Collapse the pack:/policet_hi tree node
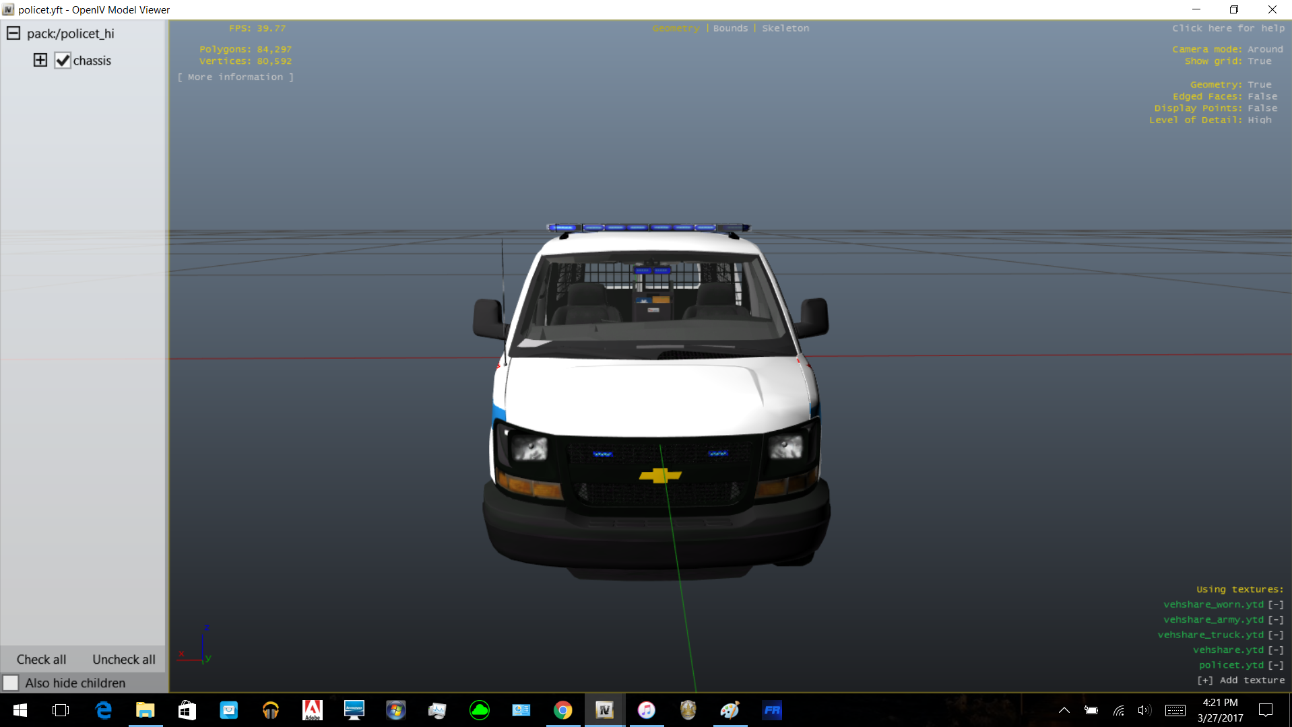This screenshot has height=727, width=1292. (13, 33)
